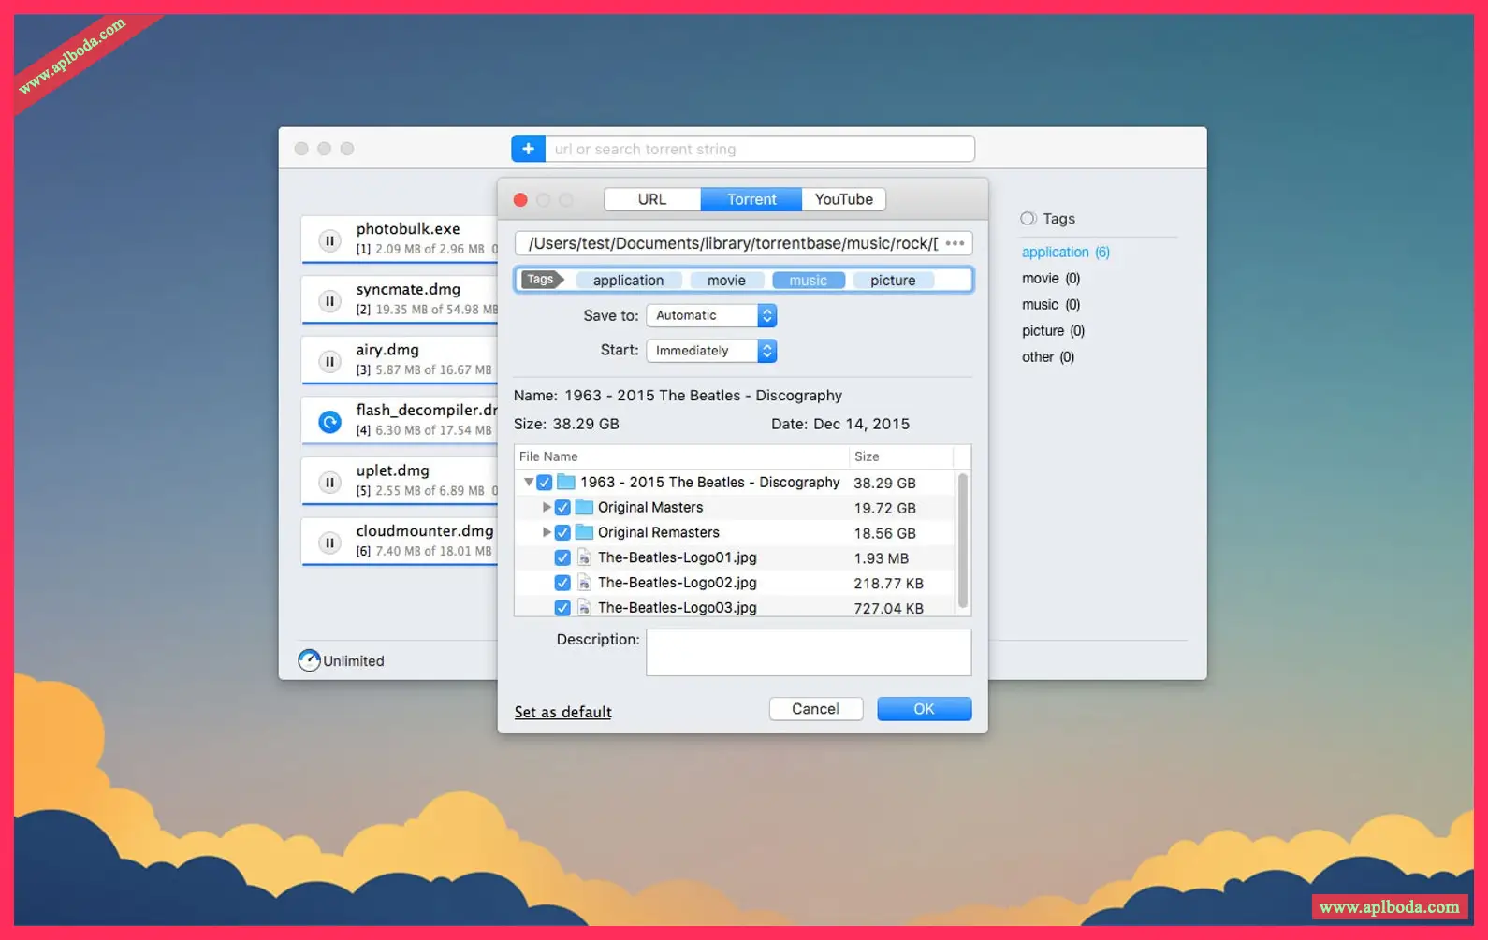Image resolution: width=1488 pixels, height=940 pixels.
Task: Click the 19.72 GB size cell
Action: (x=884, y=508)
